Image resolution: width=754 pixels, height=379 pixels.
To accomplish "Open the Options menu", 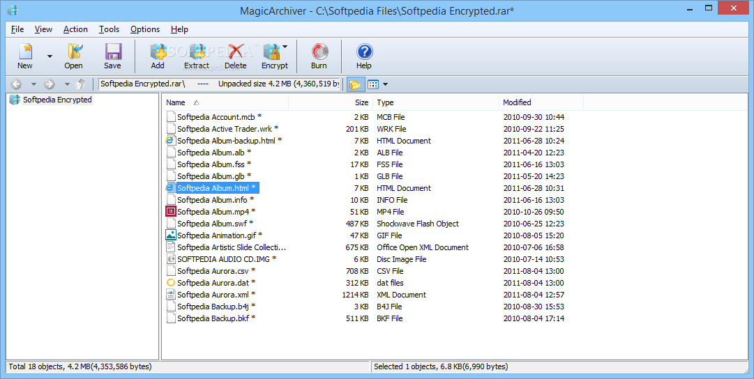I will point(145,29).
